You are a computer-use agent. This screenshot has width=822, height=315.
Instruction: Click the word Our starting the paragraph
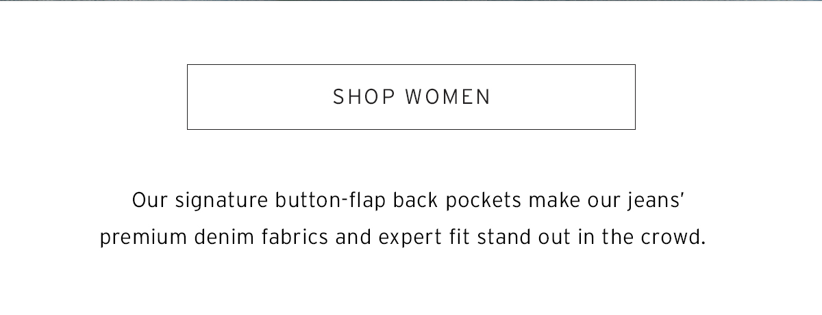[x=150, y=202]
